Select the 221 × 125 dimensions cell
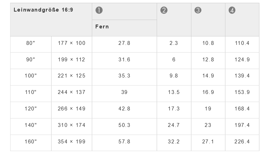 pos(72,76)
